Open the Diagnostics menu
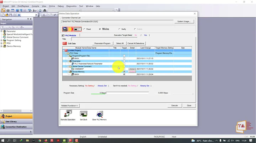Screen dimensions: 256x143 (71, 6)
